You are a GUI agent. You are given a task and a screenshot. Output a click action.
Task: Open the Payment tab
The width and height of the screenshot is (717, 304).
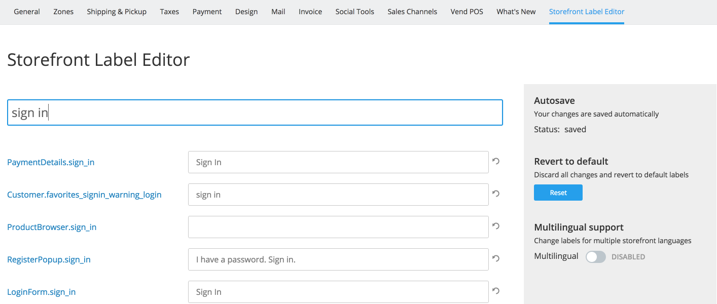(207, 12)
